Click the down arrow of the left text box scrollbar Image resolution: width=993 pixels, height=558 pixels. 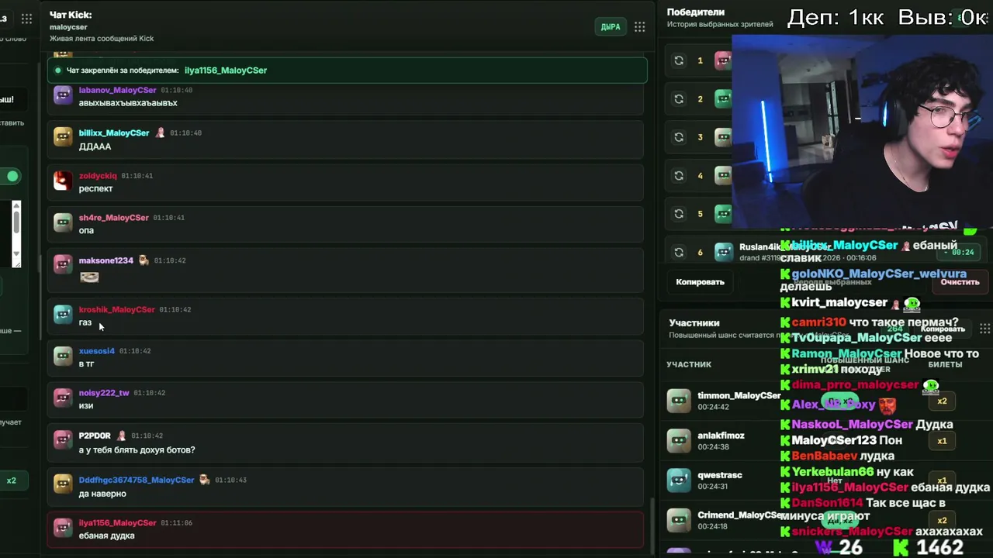(16, 253)
